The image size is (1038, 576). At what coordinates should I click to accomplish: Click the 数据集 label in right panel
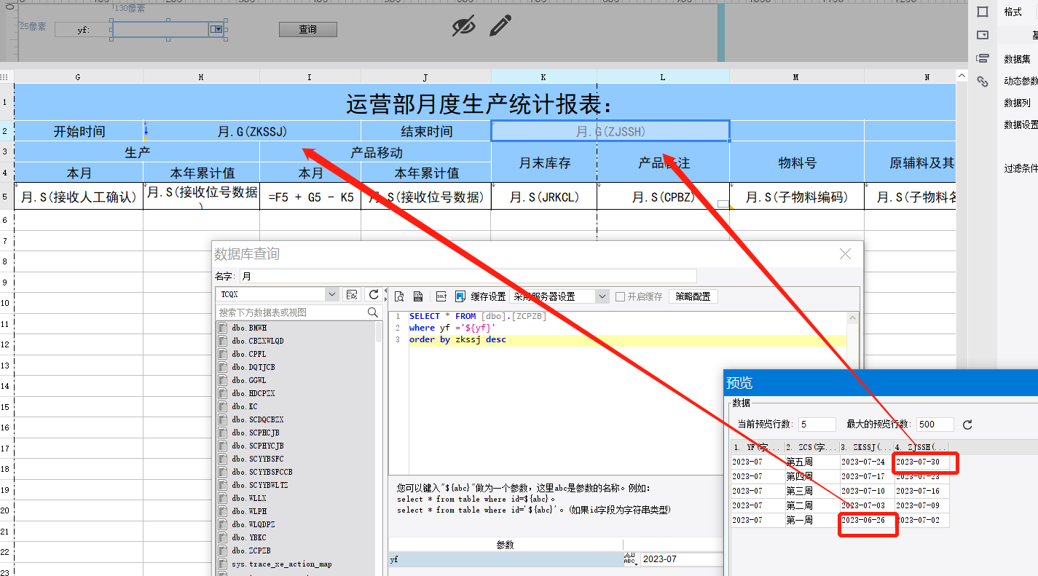tap(1017, 59)
